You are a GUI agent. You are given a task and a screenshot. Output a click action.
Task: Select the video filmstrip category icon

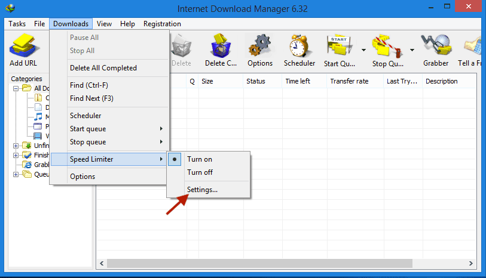[x=38, y=136]
